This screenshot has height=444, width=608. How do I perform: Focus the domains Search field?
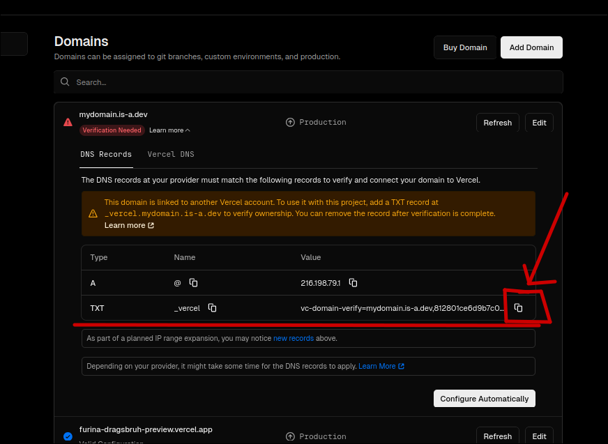(x=308, y=82)
